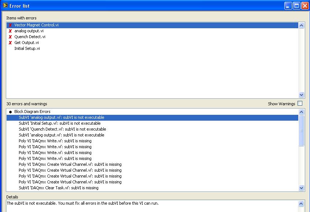The width and height of the screenshot is (310, 212).
Task: Click the bullet beside Block Diagram Errors
Action: tap(11, 112)
